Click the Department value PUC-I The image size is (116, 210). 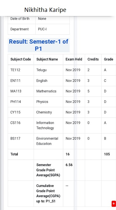pyautogui.click(x=42, y=29)
